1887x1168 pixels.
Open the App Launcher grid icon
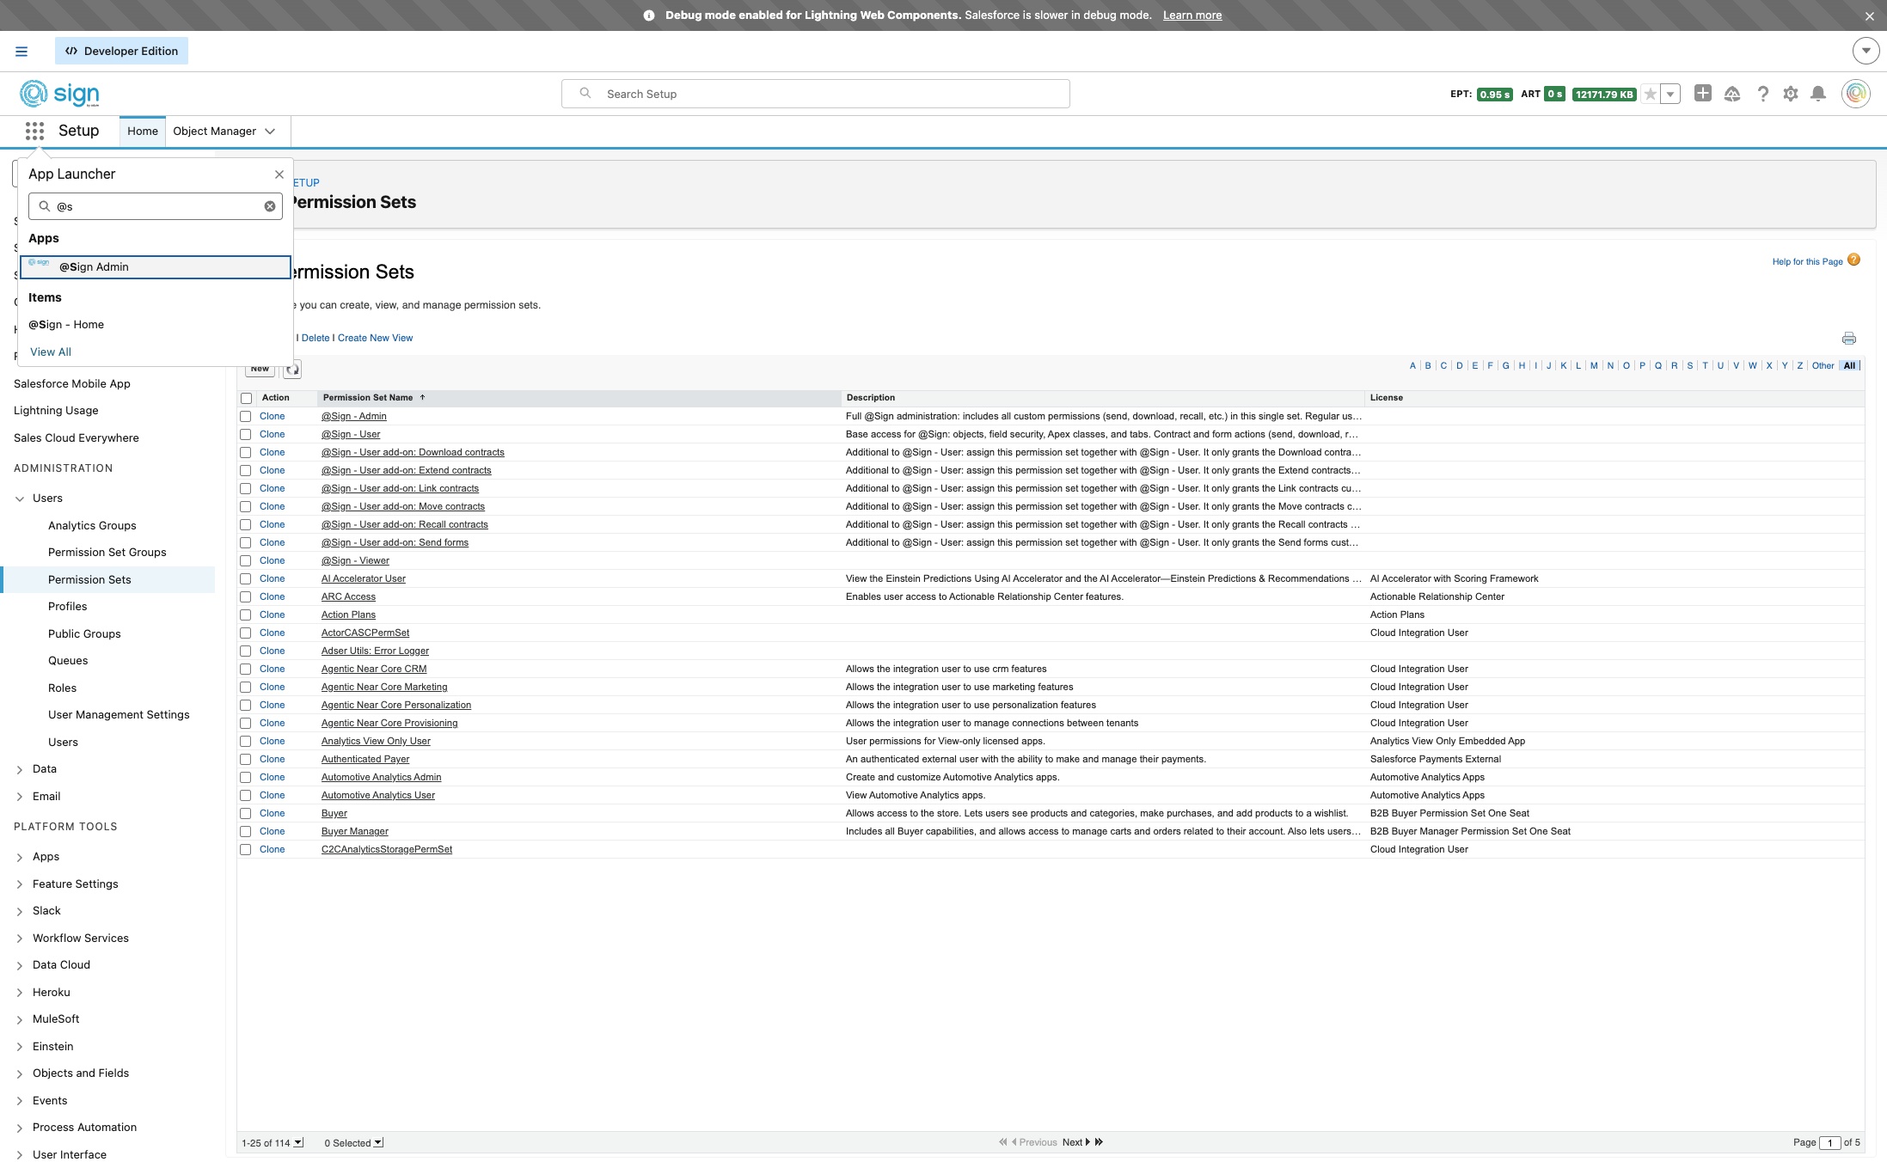point(34,131)
